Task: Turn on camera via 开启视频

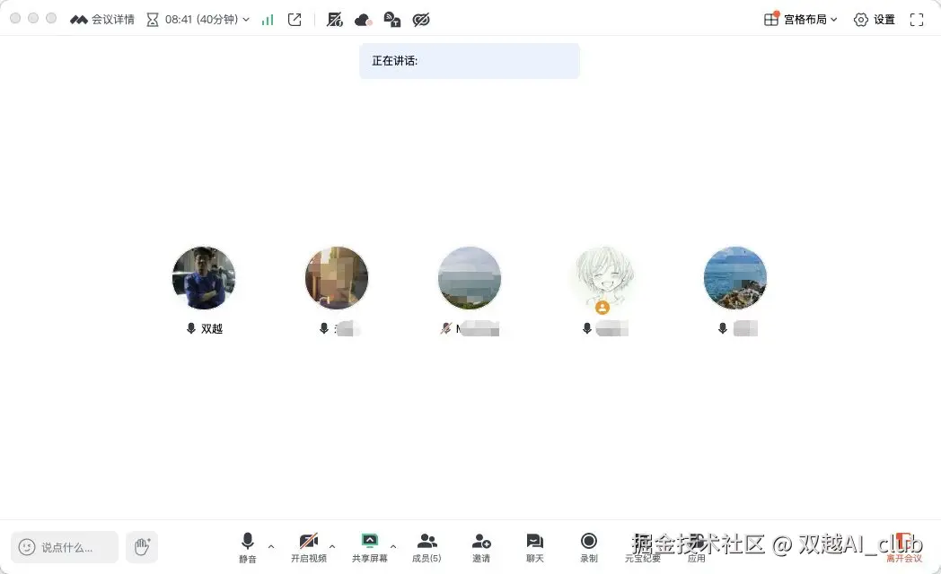Action: click(x=310, y=547)
